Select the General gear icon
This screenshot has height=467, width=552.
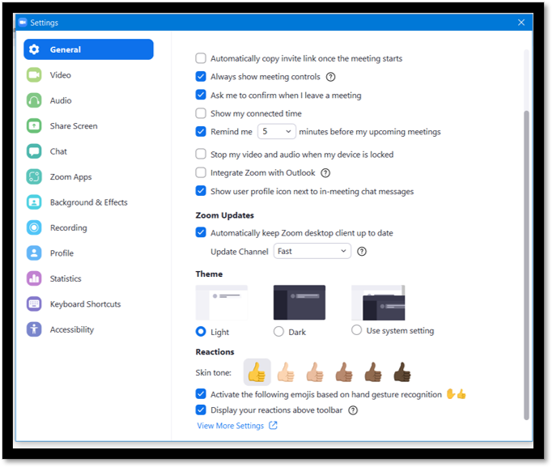(34, 49)
